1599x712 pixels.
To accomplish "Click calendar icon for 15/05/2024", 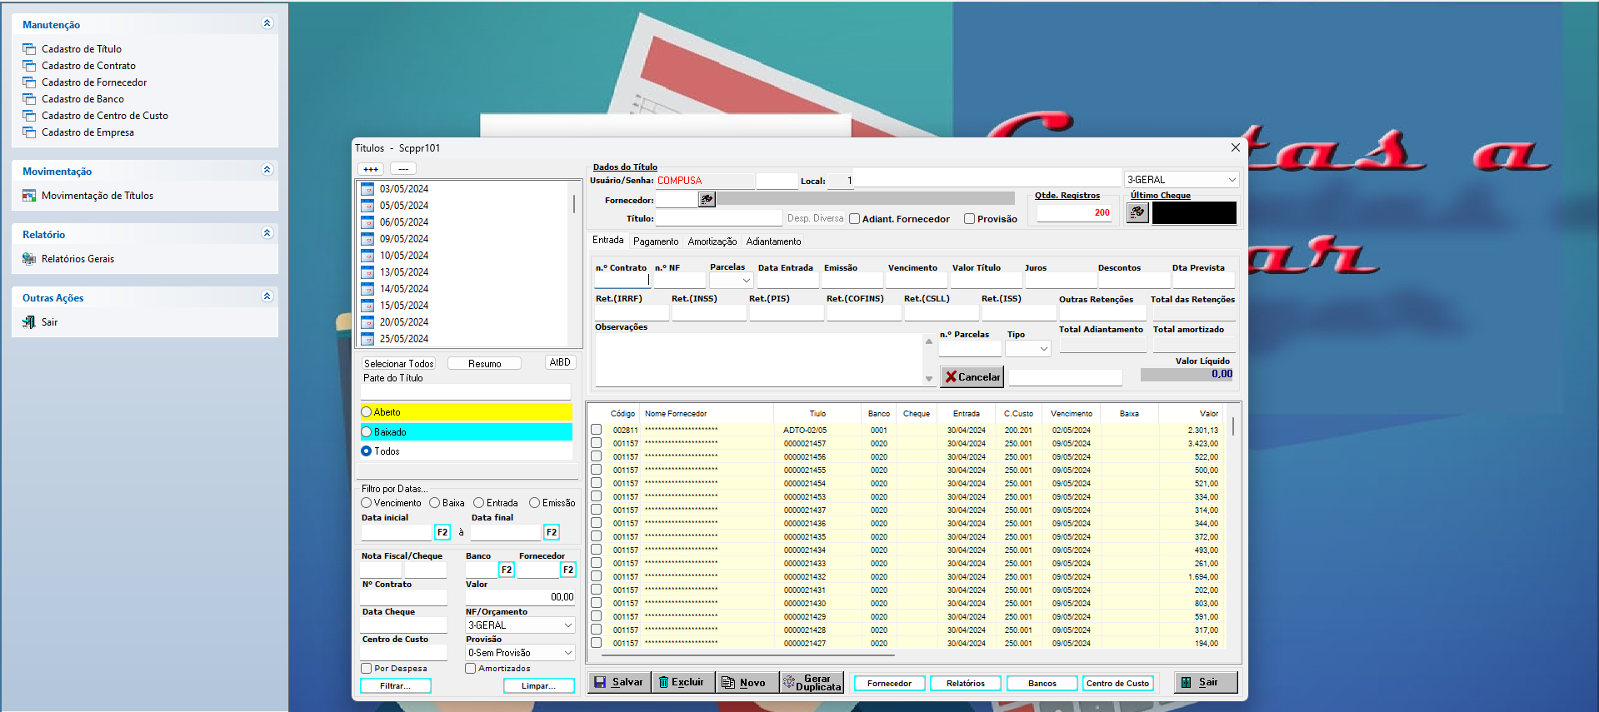I will tap(367, 306).
